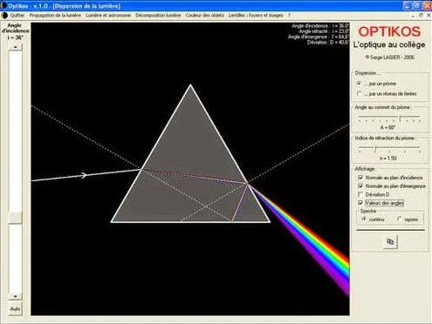Image resolution: width=432 pixels, height=324 pixels.
Task: Click the A = 60° value text
Action: pos(387,127)
